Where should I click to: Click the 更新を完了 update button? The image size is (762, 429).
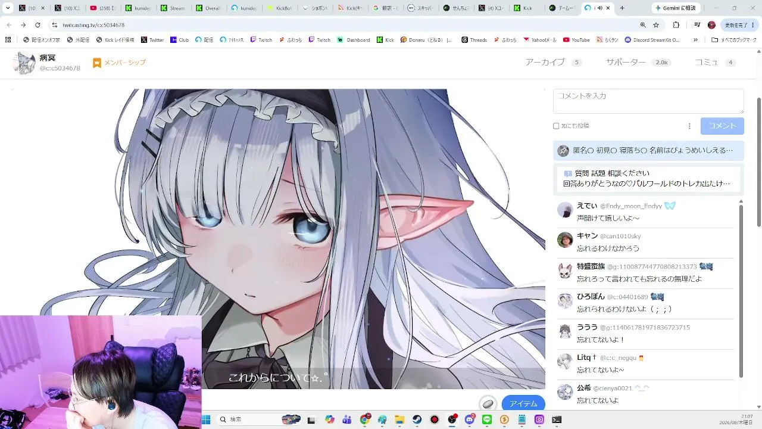coord(739,25)
